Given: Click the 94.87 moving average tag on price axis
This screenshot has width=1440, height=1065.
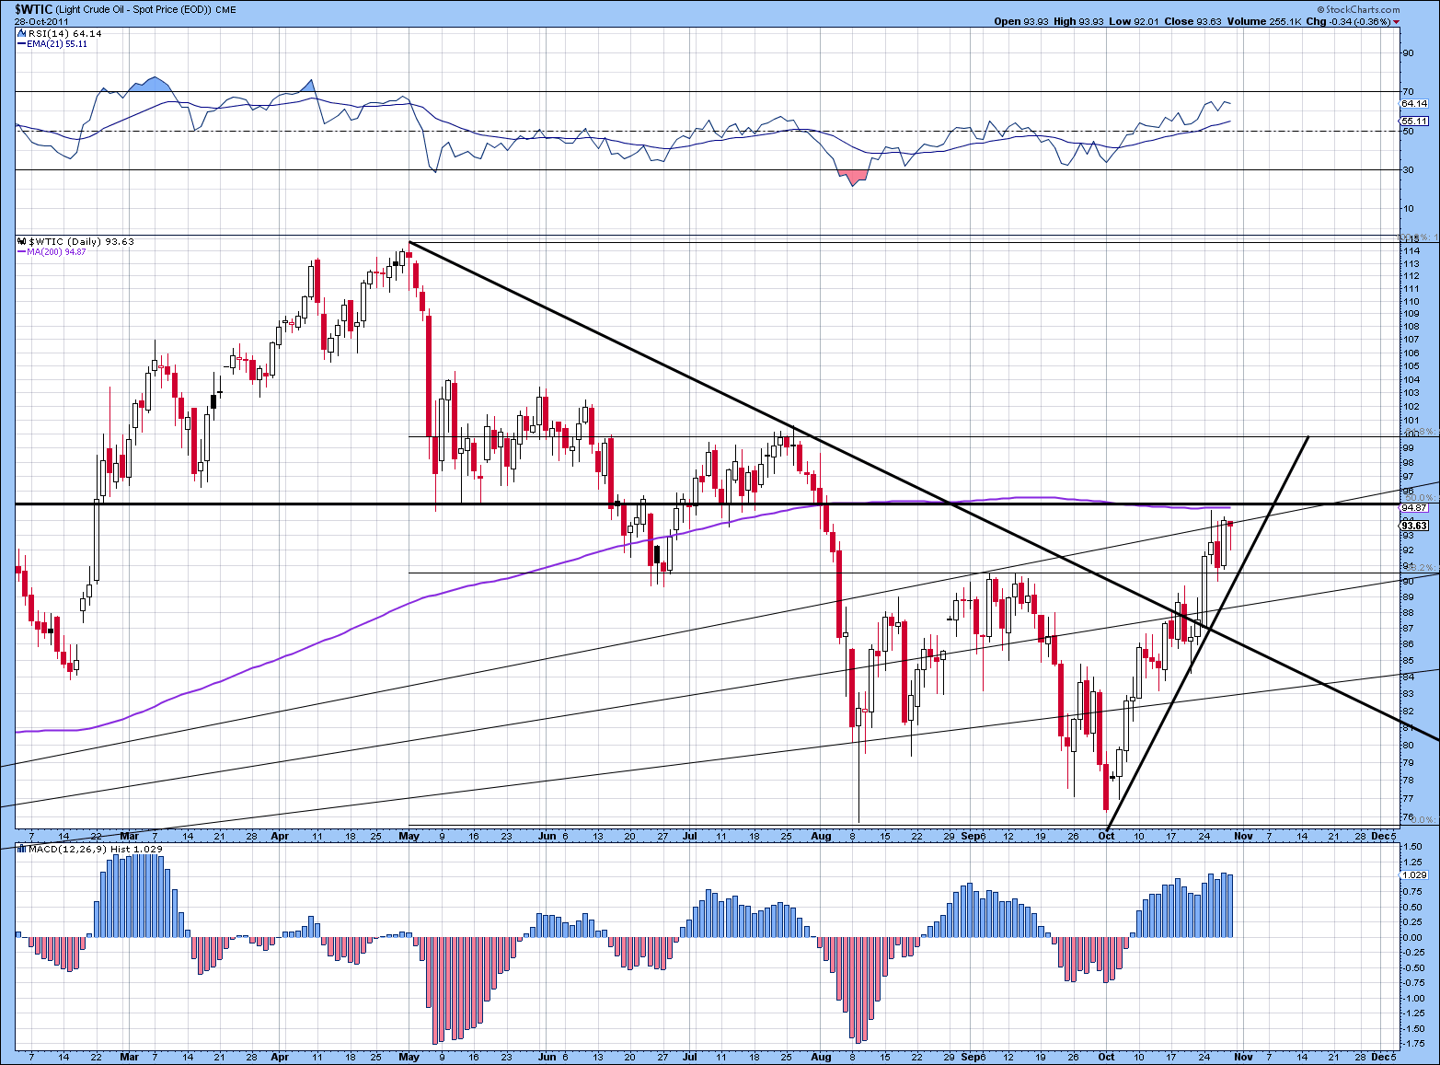Looking at the screenshot, I should [x=1414, y=507].
